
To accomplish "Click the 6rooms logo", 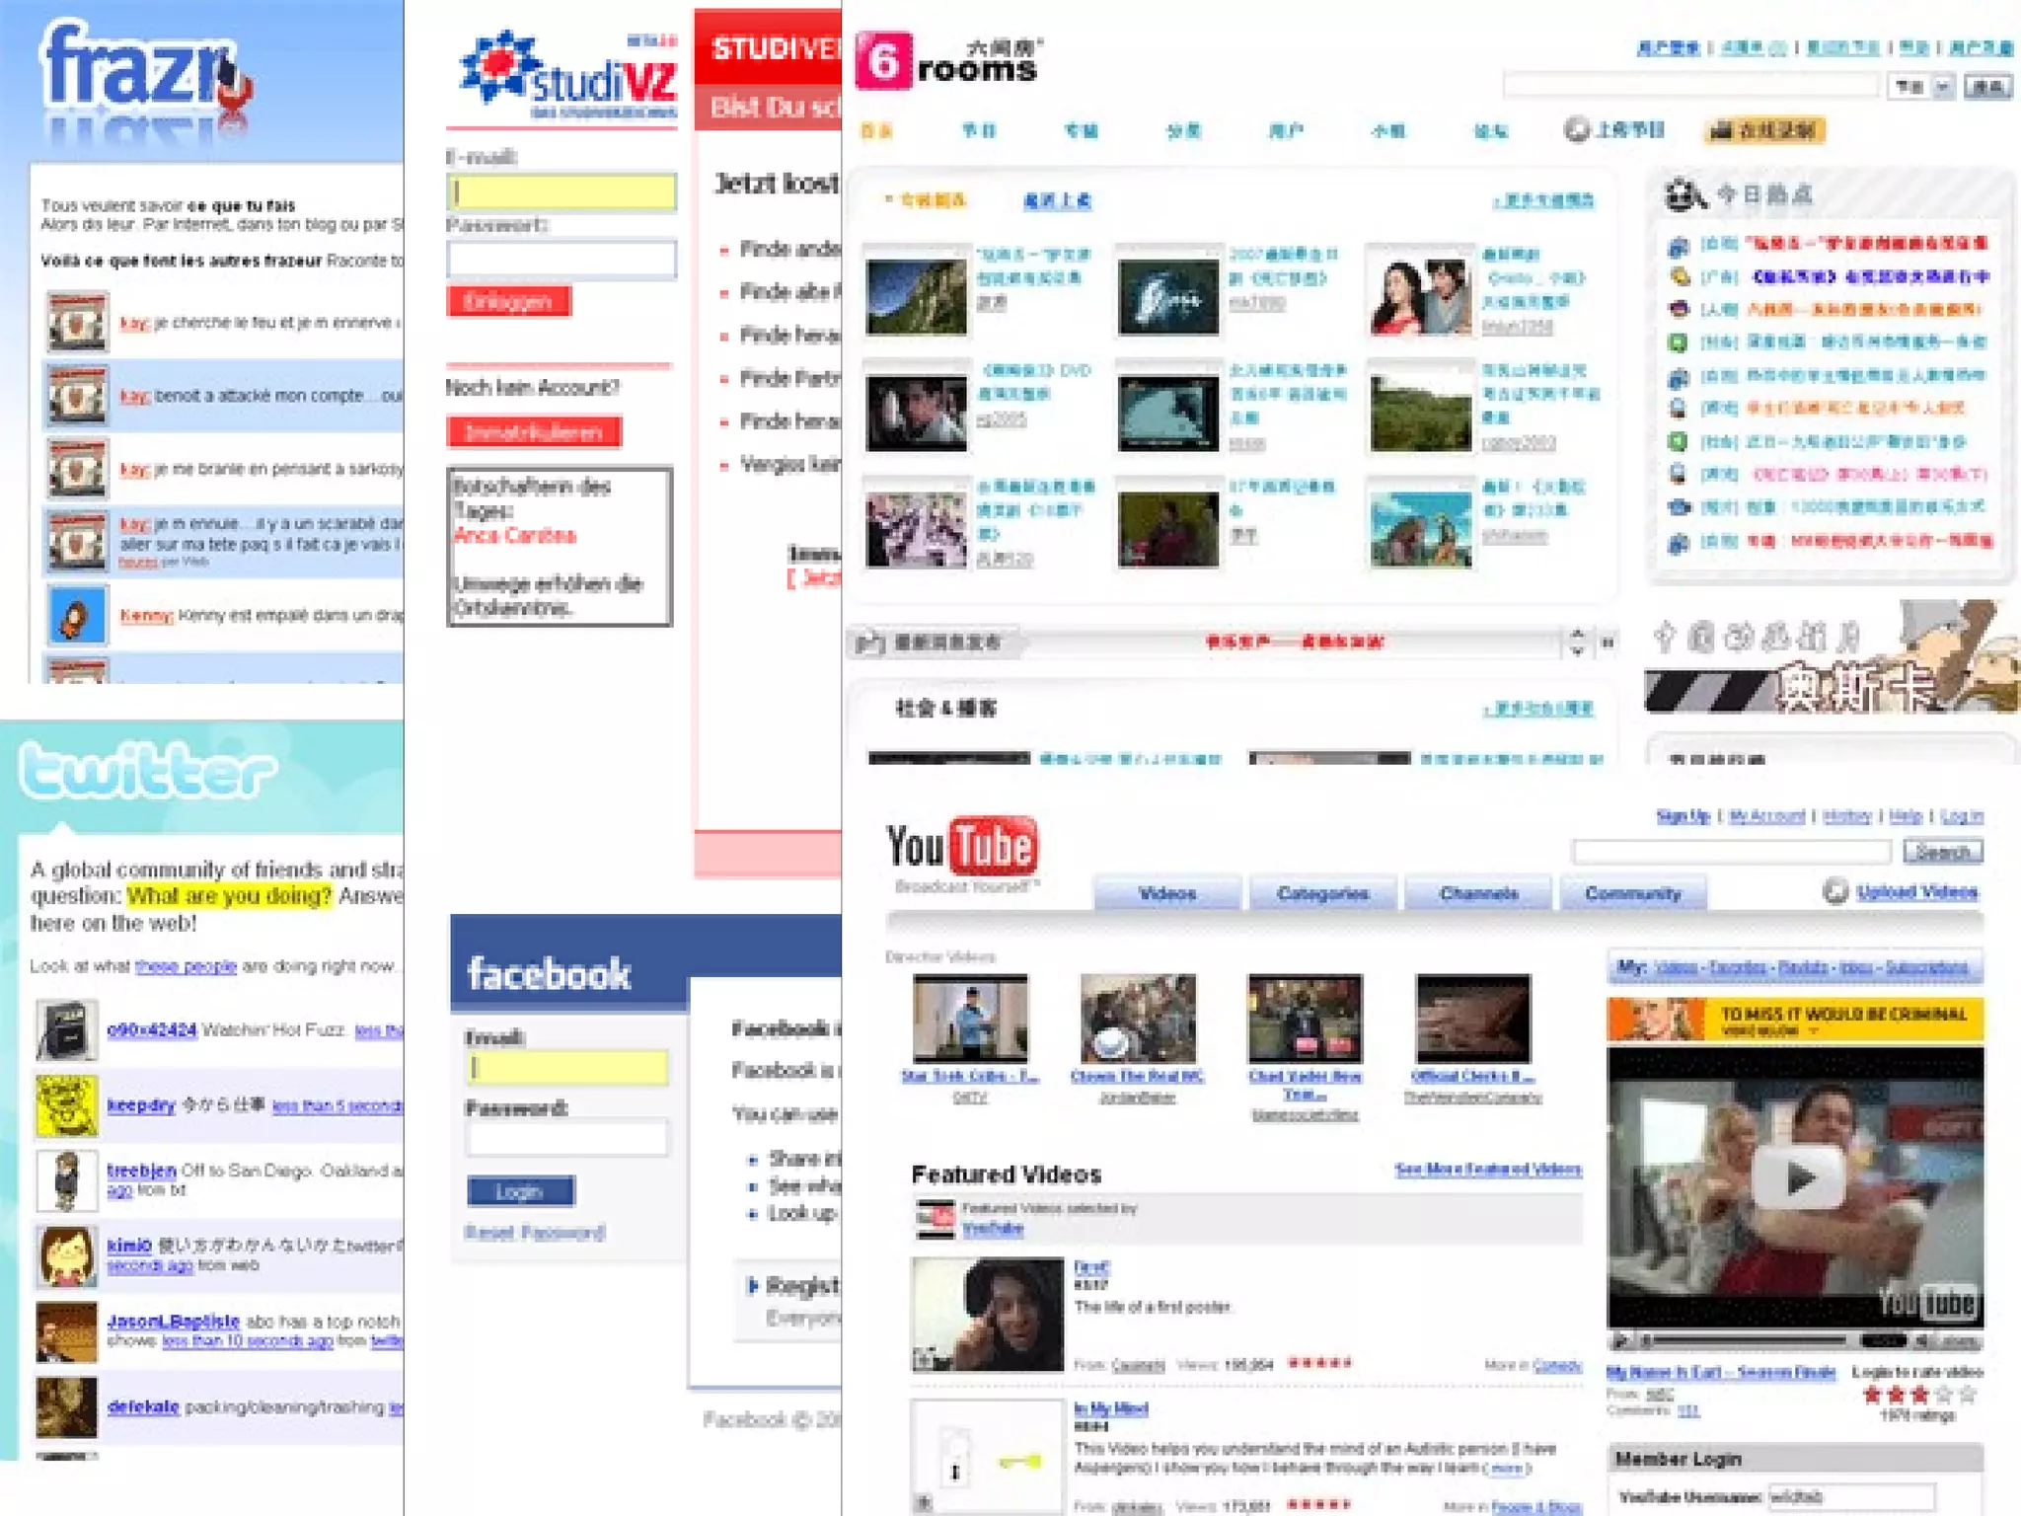I will coord(947,61).
